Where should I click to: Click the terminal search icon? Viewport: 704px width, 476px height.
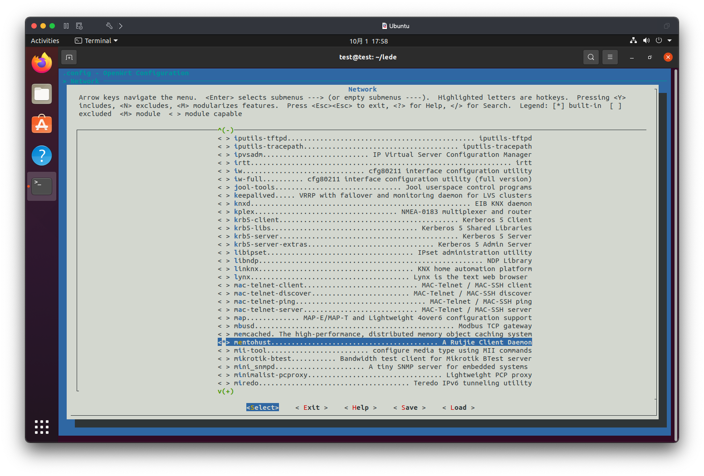coord(591,57)
